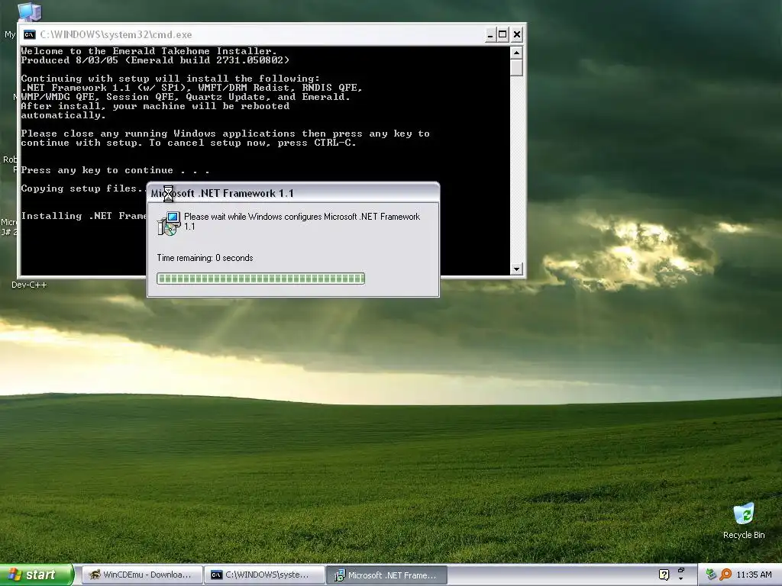Viewport: 782px width, 586px height.
Task: Click the 11:35 AM system clock
Action: click(x=754, y=575)
